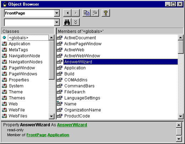Select the Theme class icon
The image size is (185, 144).
[x=5, y=92]
